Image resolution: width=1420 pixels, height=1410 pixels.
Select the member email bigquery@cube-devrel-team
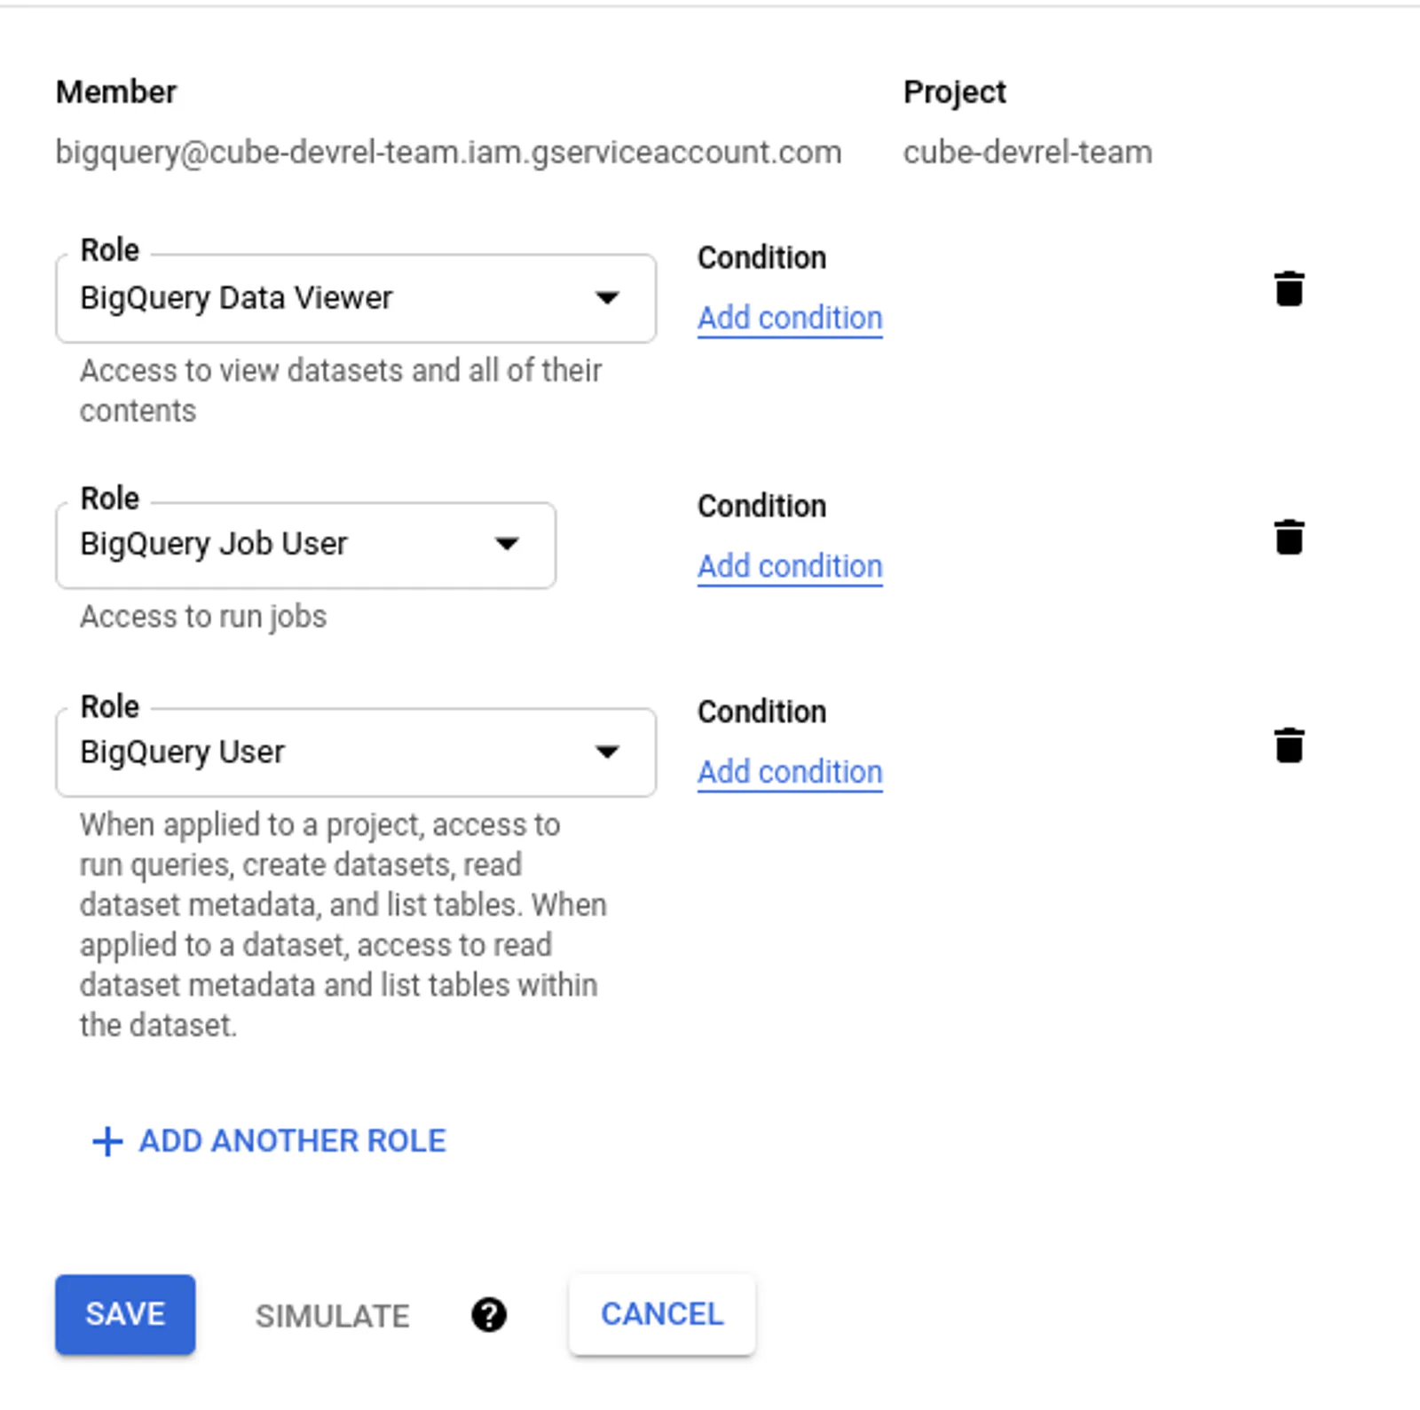[x=448, y=153]
